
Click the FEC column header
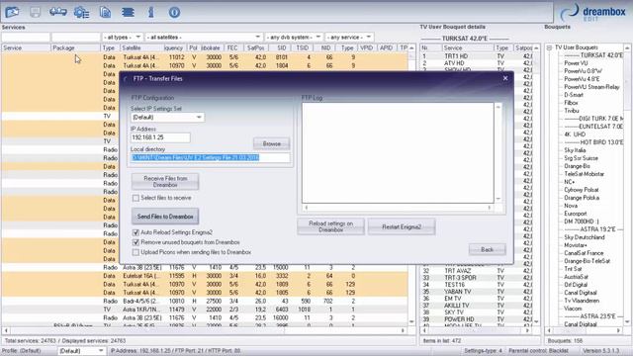click(232, 48)
